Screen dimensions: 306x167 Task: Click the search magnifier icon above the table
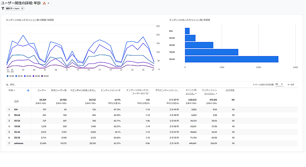[x=7, y=85]
